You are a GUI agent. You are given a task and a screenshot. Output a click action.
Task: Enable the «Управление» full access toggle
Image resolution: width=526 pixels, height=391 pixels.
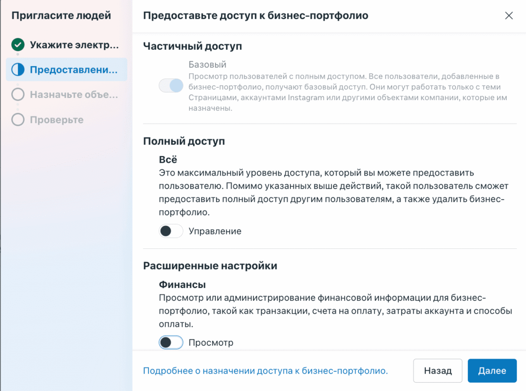[171, 231]
